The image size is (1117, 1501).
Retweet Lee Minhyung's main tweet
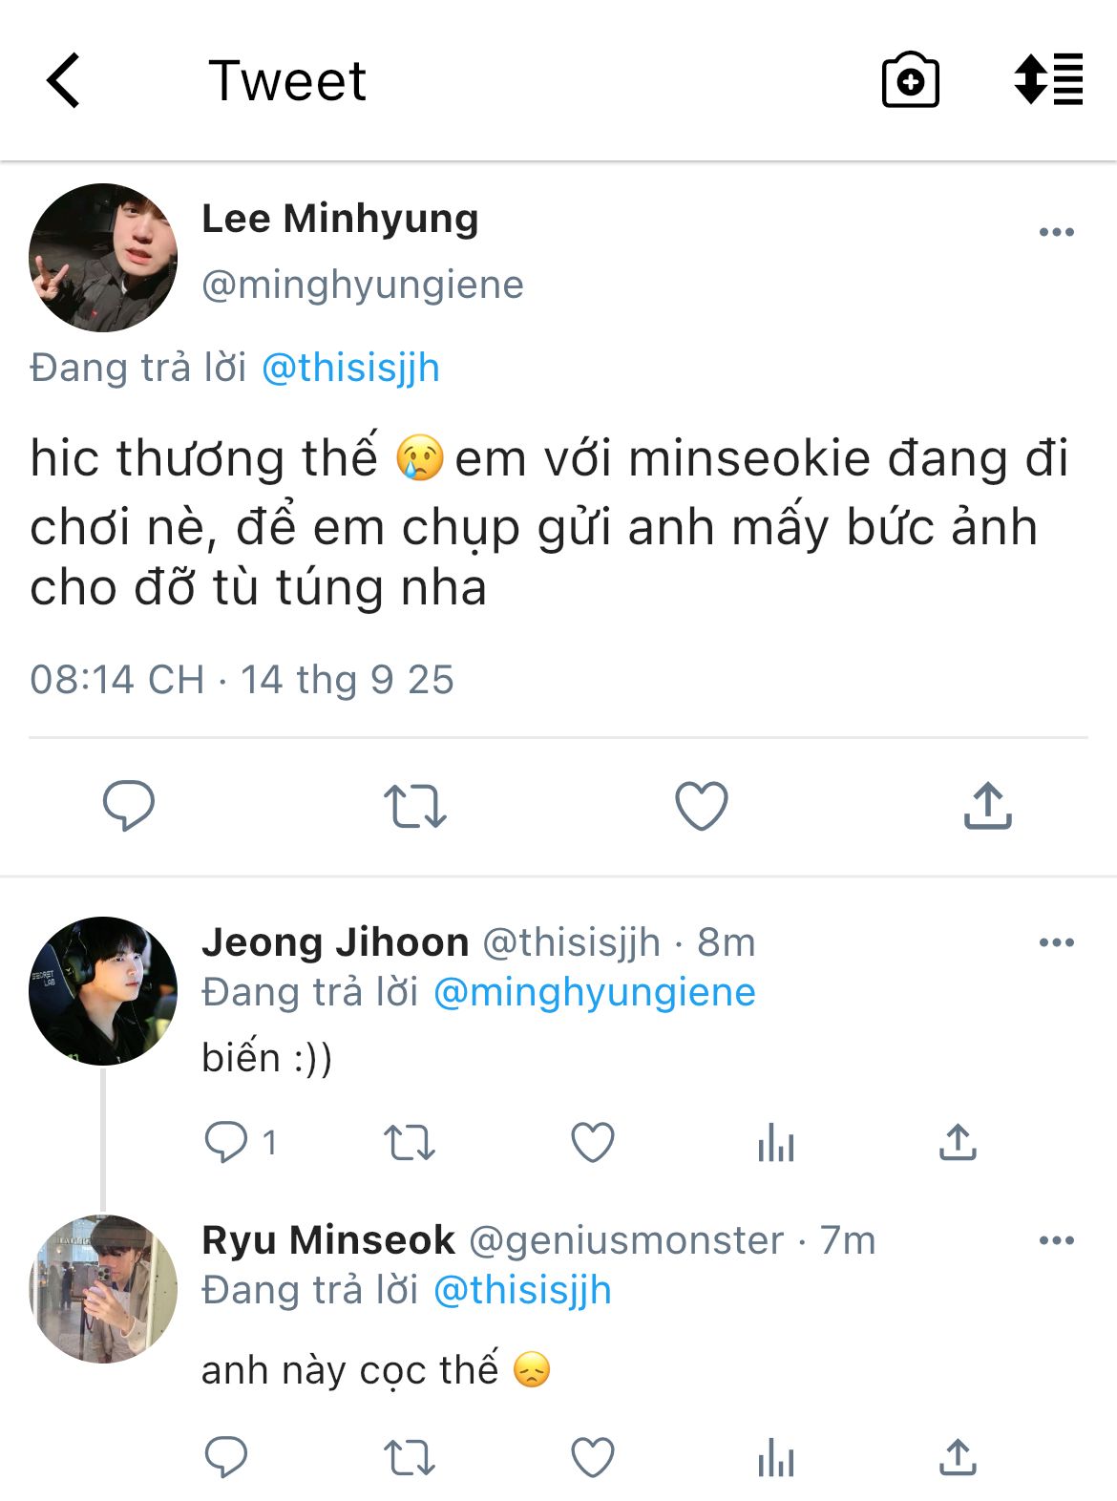click(414, 806)
